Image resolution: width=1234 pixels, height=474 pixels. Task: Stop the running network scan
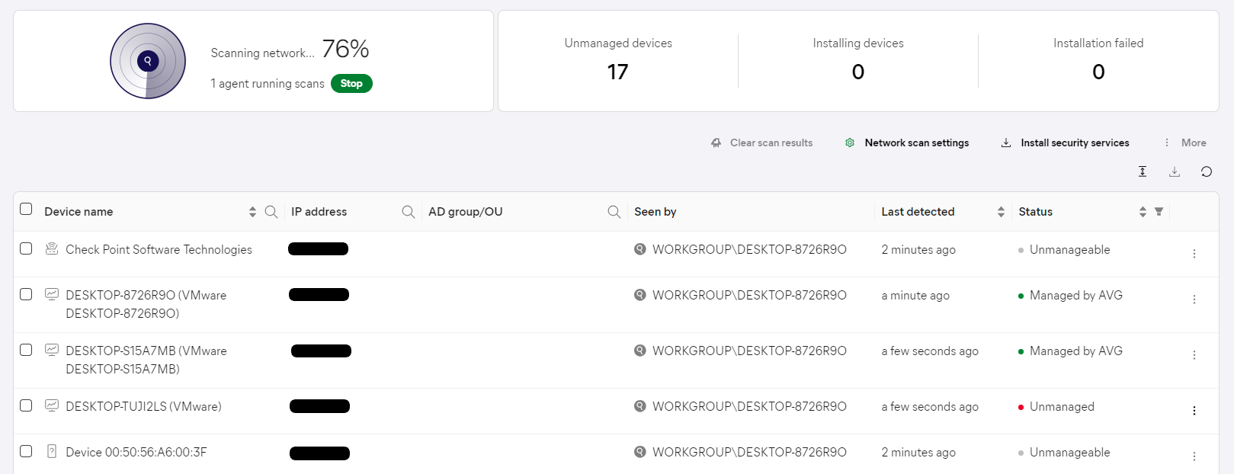pos(351,84)
